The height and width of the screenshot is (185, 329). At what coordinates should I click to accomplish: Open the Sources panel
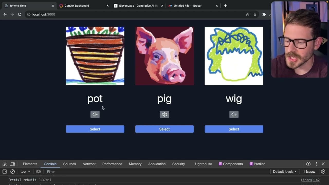pos(69,164)
